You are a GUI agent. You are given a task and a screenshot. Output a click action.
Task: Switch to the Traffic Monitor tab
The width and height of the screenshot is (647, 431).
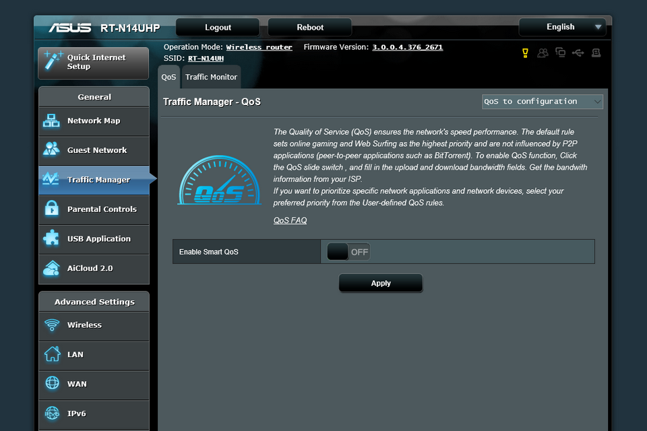pyautogui.click(x=211, y=77)
